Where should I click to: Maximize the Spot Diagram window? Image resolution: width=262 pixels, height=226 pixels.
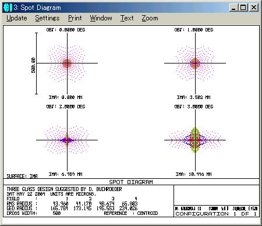pos(243,8)
